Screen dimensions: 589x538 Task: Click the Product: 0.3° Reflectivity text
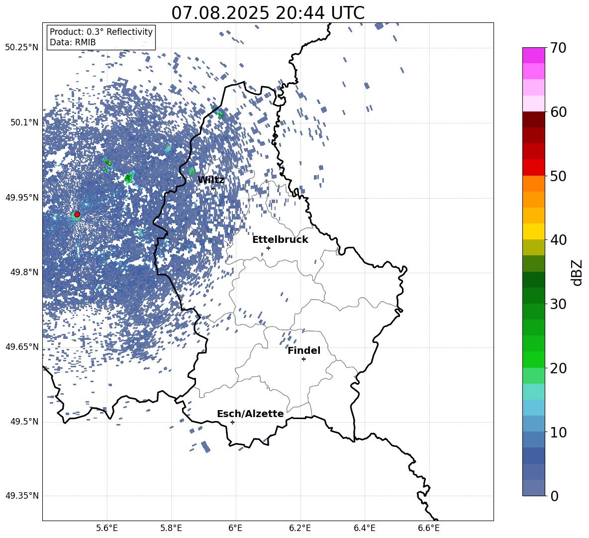click(101, 31)
